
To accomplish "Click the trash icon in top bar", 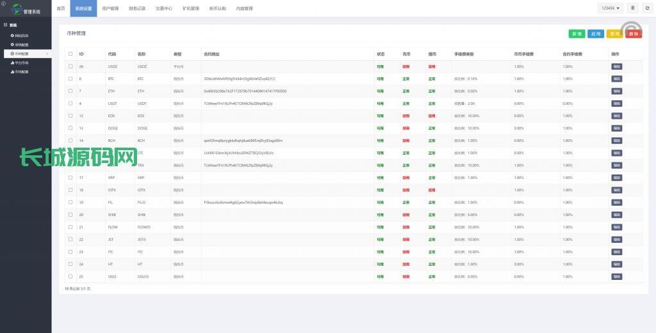I will pos(633,8).
